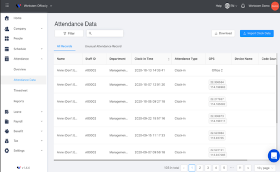Click the 22.336584 GPS latitude tag

point(217,82)
